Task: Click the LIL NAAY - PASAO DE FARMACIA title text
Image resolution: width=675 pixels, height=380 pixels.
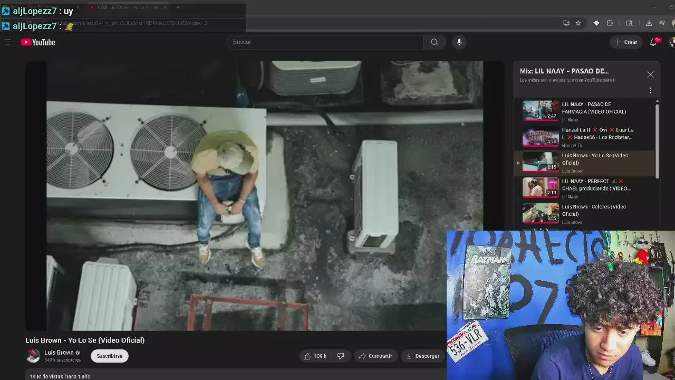Action: pos(594,108)
